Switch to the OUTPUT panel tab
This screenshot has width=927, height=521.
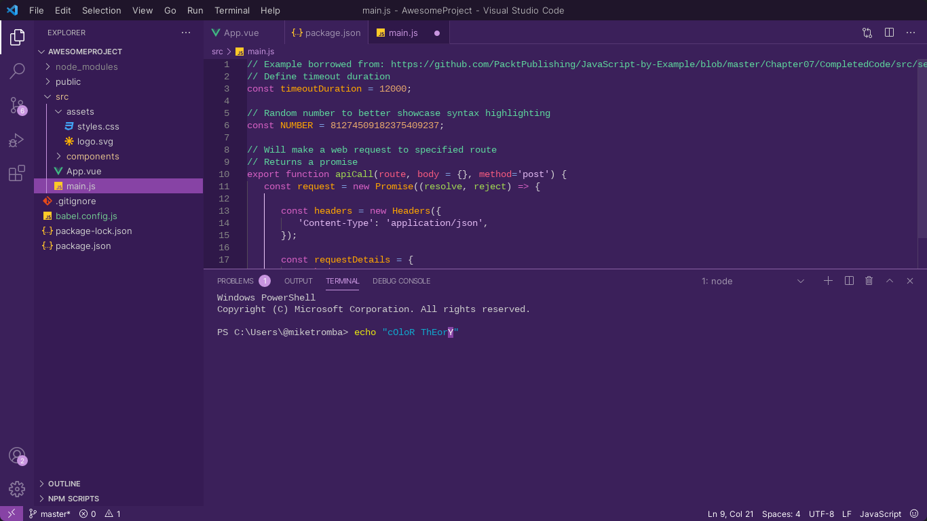[299, 281]
